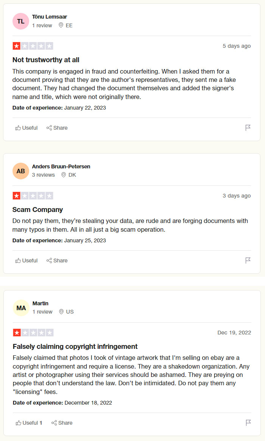Click the flag icon on Tõnu Lemsaar's review
The width and height of the screenshot is (265, 441).
tap(248, 128)
